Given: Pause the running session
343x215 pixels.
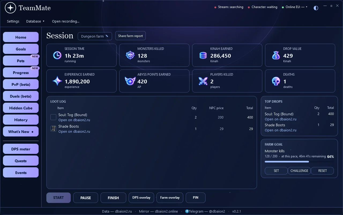Looking at the screenshot, I should (x=86, y=198).
